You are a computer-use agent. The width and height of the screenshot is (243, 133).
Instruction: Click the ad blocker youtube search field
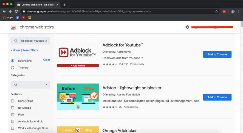click(x=32, y=41)
